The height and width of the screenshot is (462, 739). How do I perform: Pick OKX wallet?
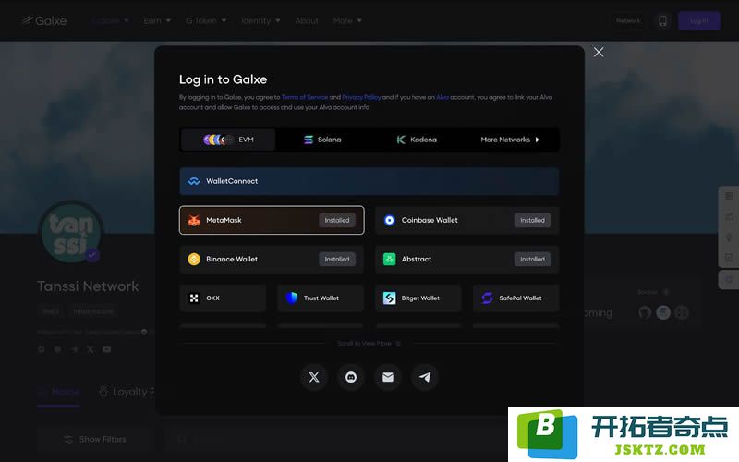(x=223, y=298)
